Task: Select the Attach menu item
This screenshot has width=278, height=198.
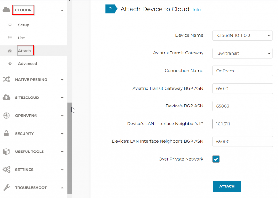Action: 24,51
